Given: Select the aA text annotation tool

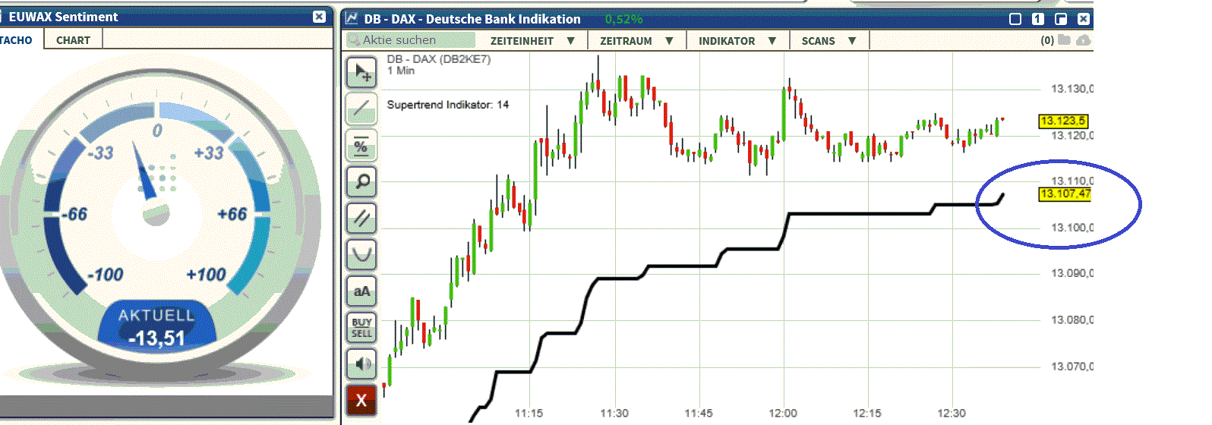Looking at the screenshot, I should pos(361,291).
